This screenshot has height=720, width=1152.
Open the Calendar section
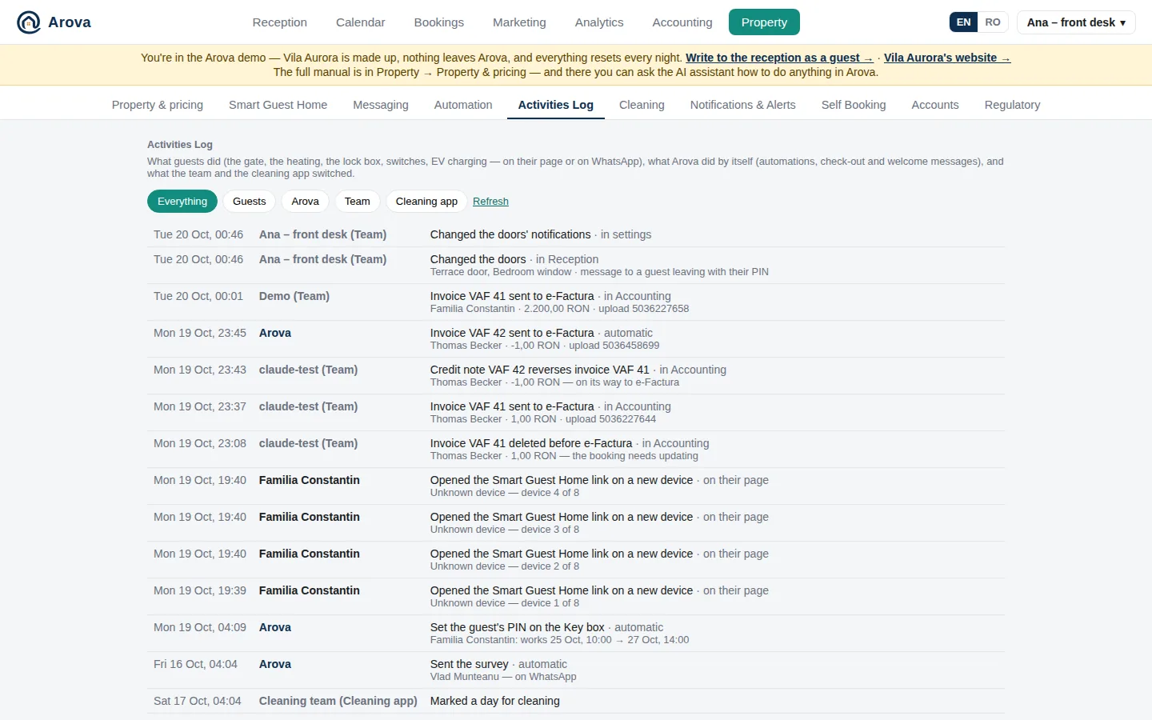[x=360, y=22]
